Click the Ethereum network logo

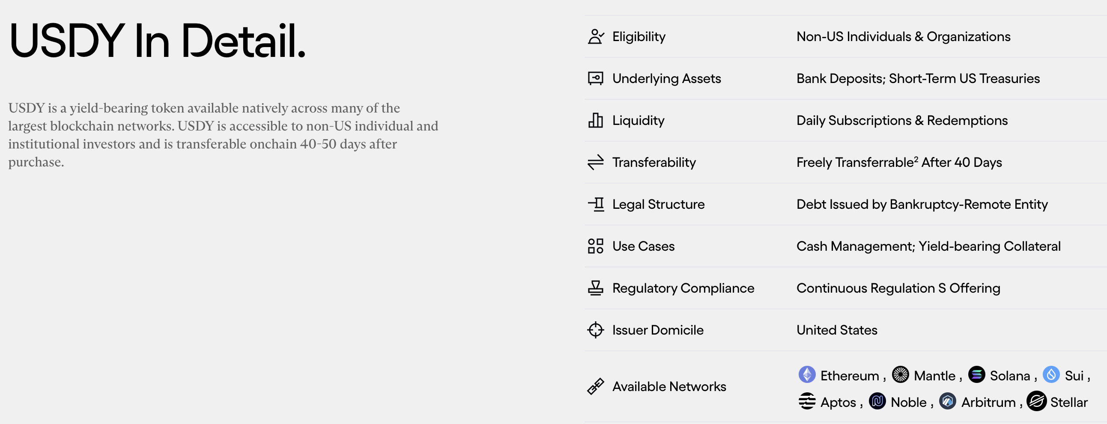click(x=807, y=375)
